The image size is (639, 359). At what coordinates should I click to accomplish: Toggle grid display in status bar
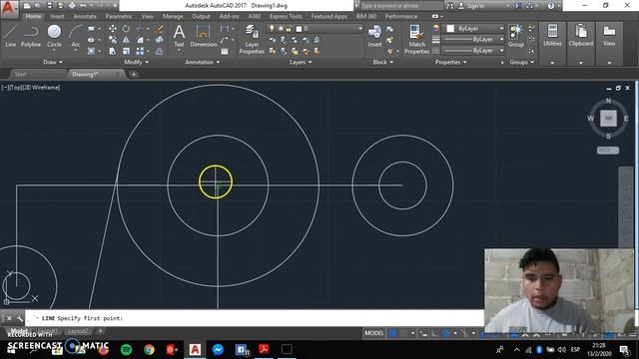tap(392, 333)
